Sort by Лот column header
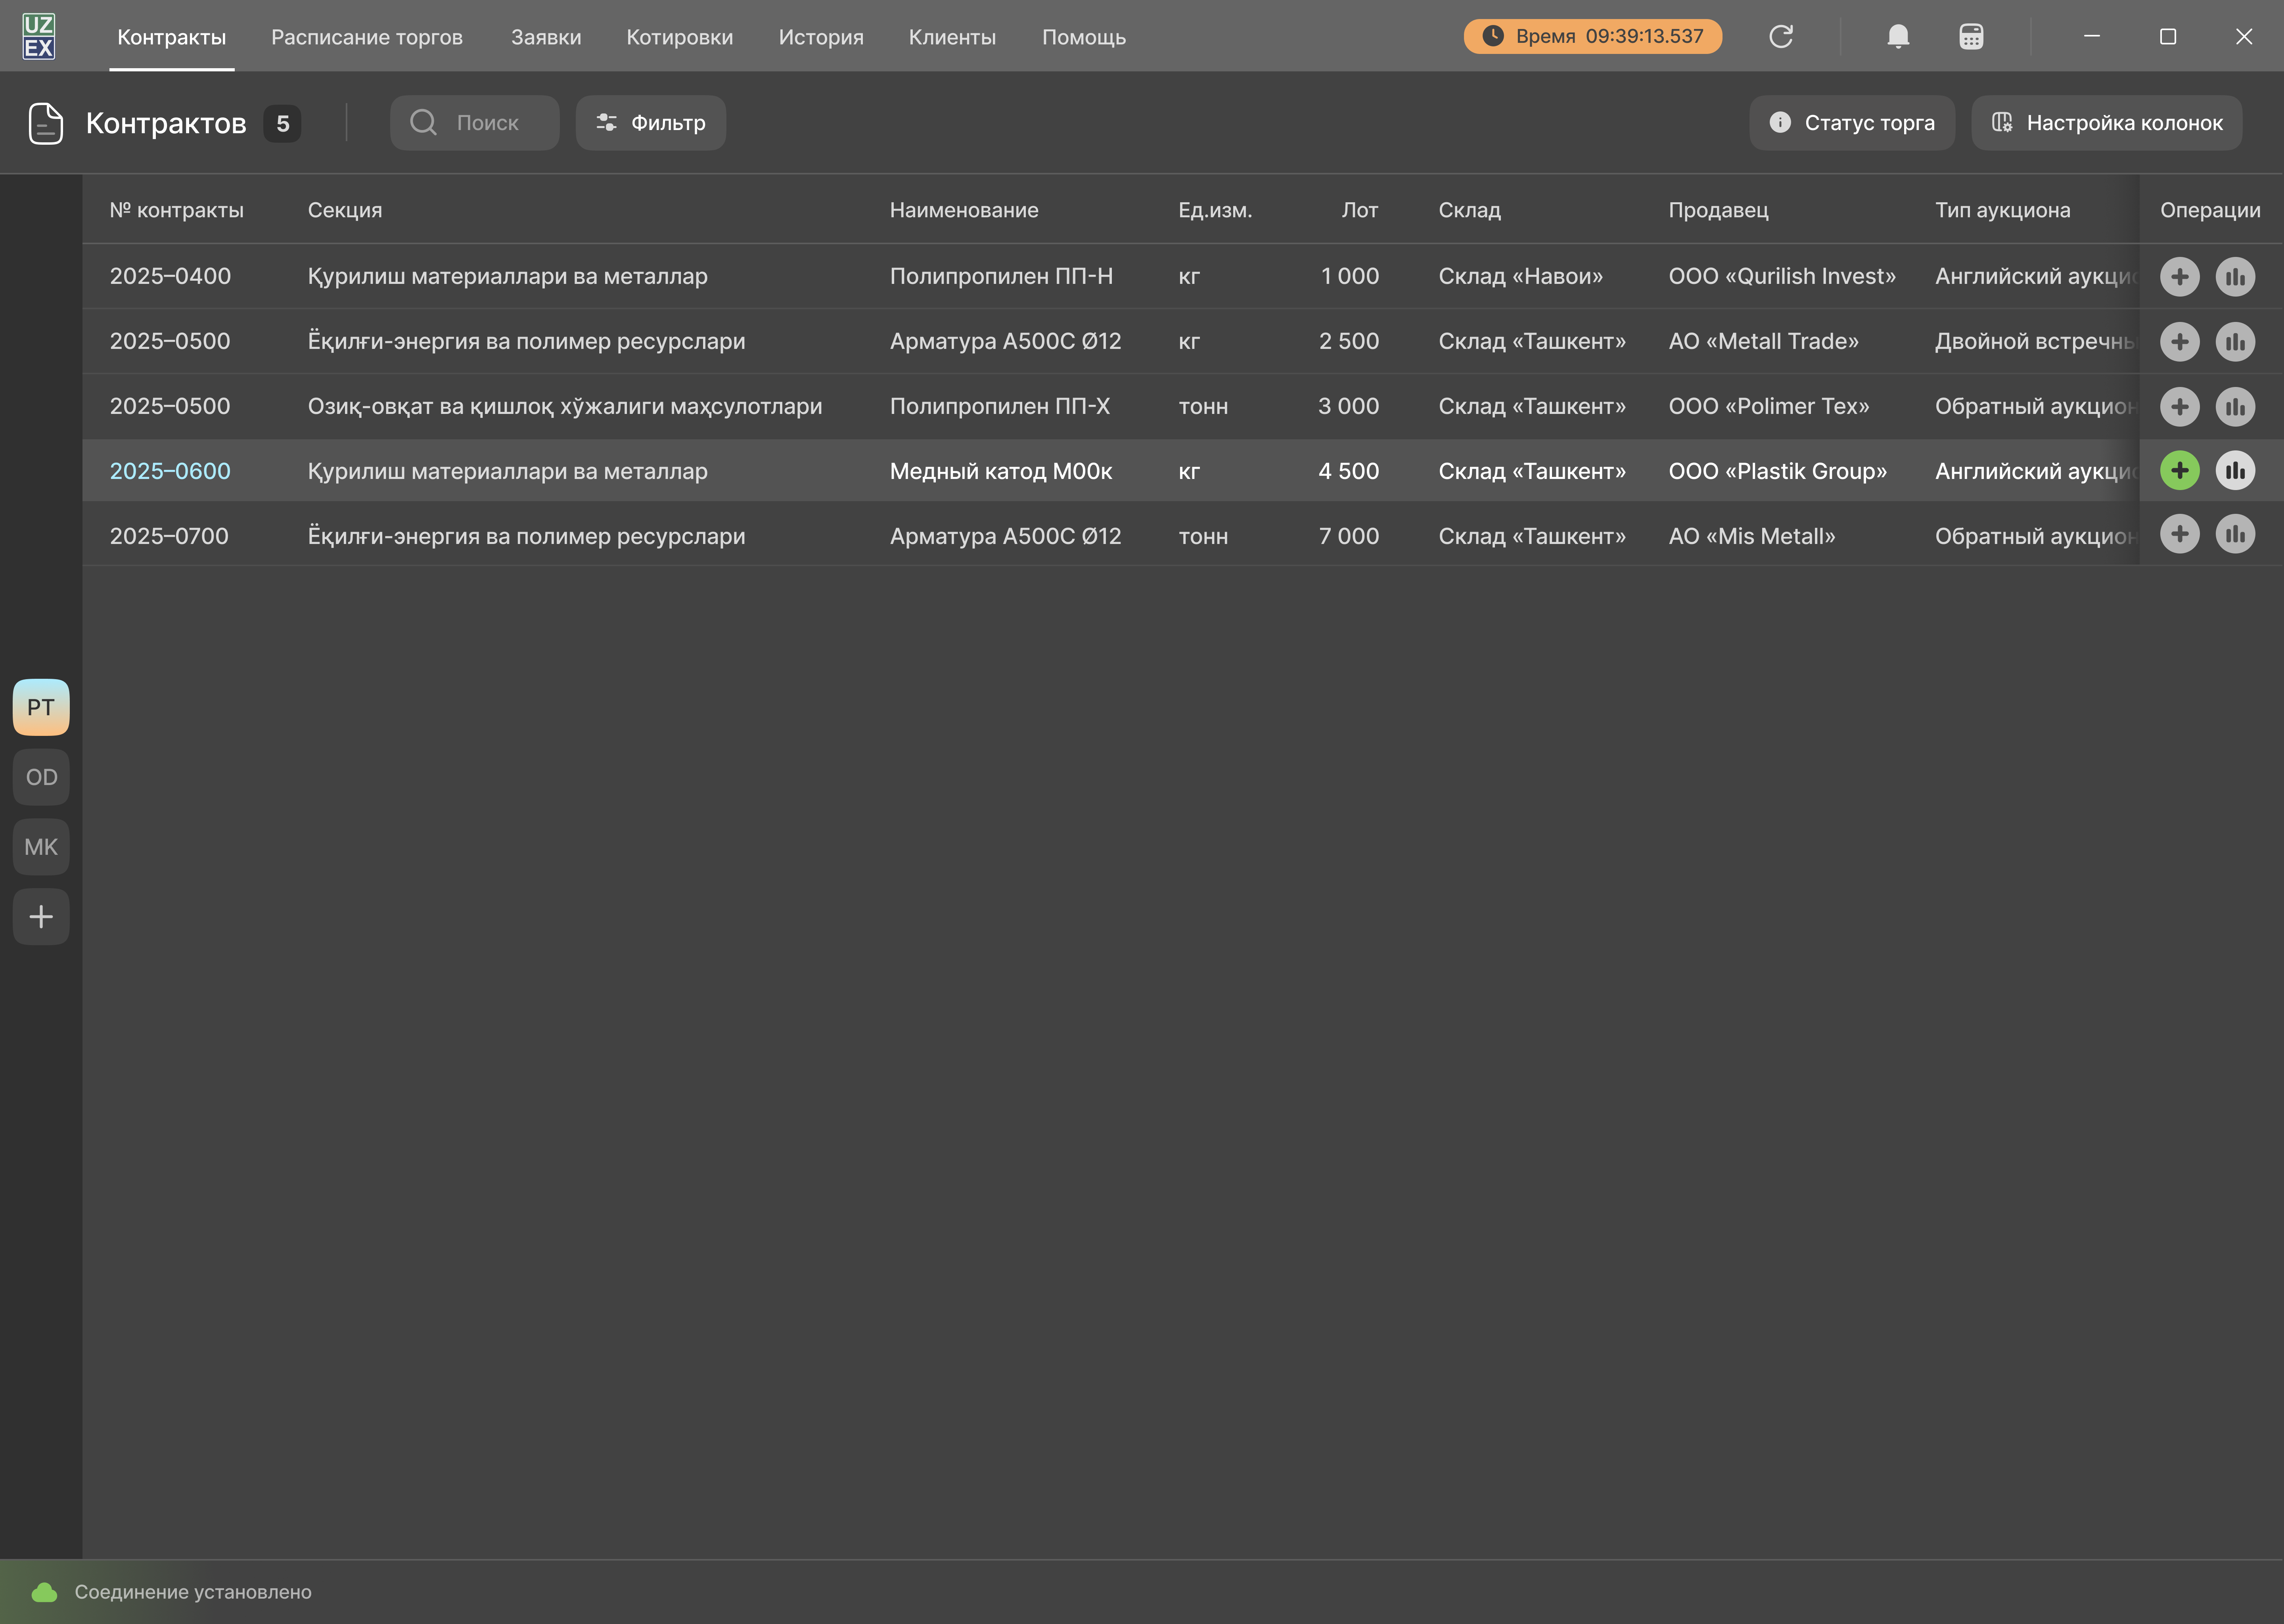Image resolution: width=2284 pixels, height=1624 pixels. coord(1360,210)
